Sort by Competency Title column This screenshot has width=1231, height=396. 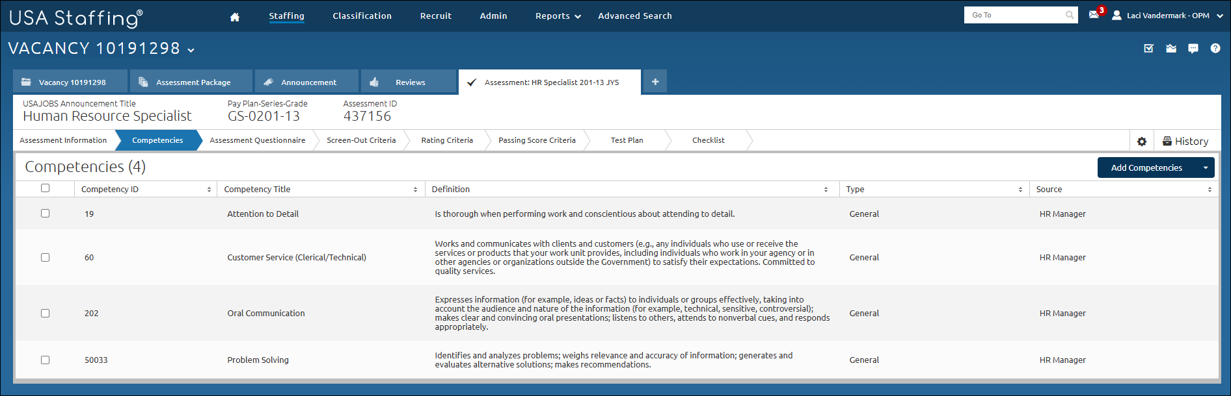[x=415, y=190]
